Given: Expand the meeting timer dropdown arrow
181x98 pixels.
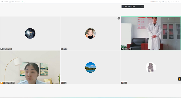Looking at the screenshot, I should [x=20, y=2].
